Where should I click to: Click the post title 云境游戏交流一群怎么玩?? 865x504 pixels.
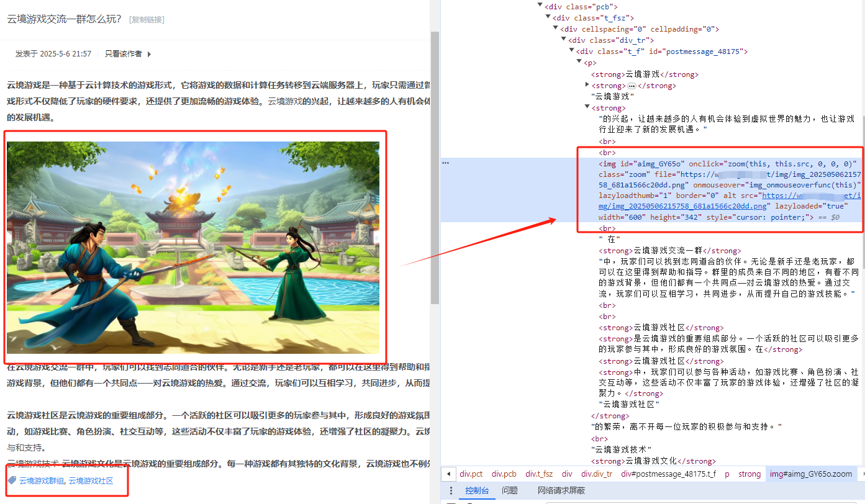point(64,19)
